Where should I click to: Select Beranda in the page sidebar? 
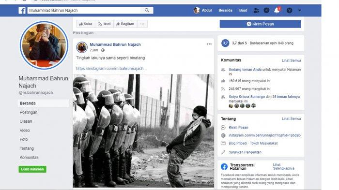(44, 103)
